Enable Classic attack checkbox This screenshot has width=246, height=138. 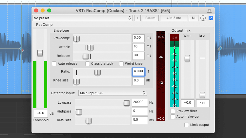pyautogui.click(x=88, y=64)
